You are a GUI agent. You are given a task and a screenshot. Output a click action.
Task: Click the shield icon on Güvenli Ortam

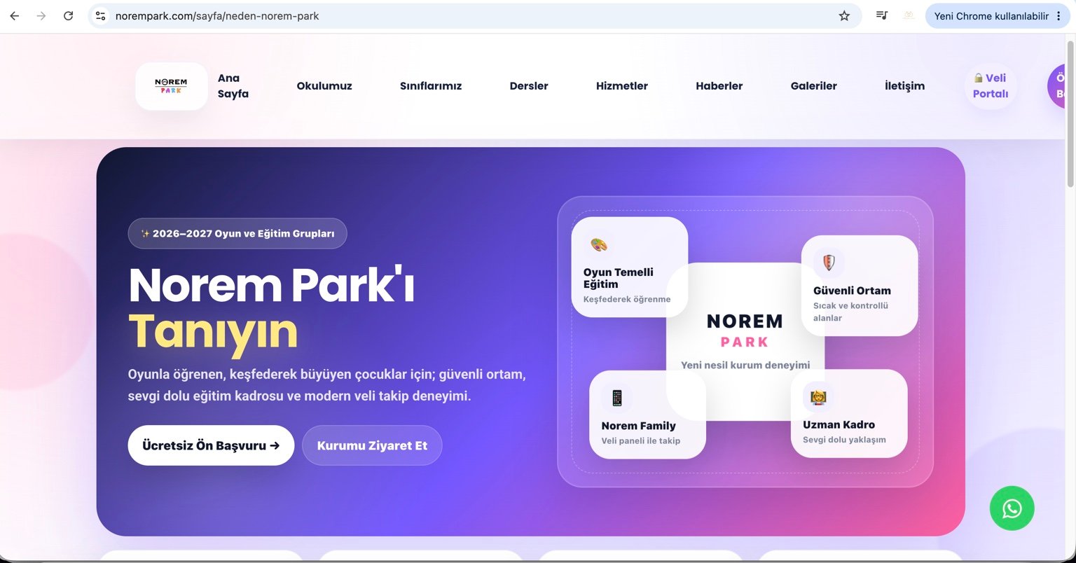[829, 263]
